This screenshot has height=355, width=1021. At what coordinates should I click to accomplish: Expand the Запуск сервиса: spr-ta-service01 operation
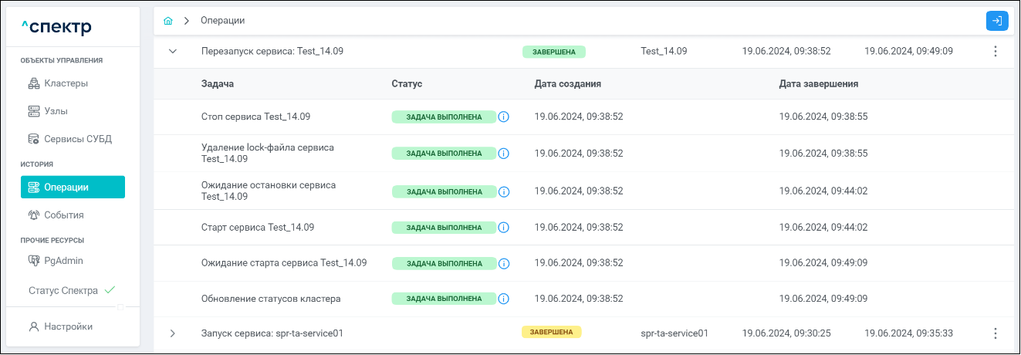tap(173, 333)
